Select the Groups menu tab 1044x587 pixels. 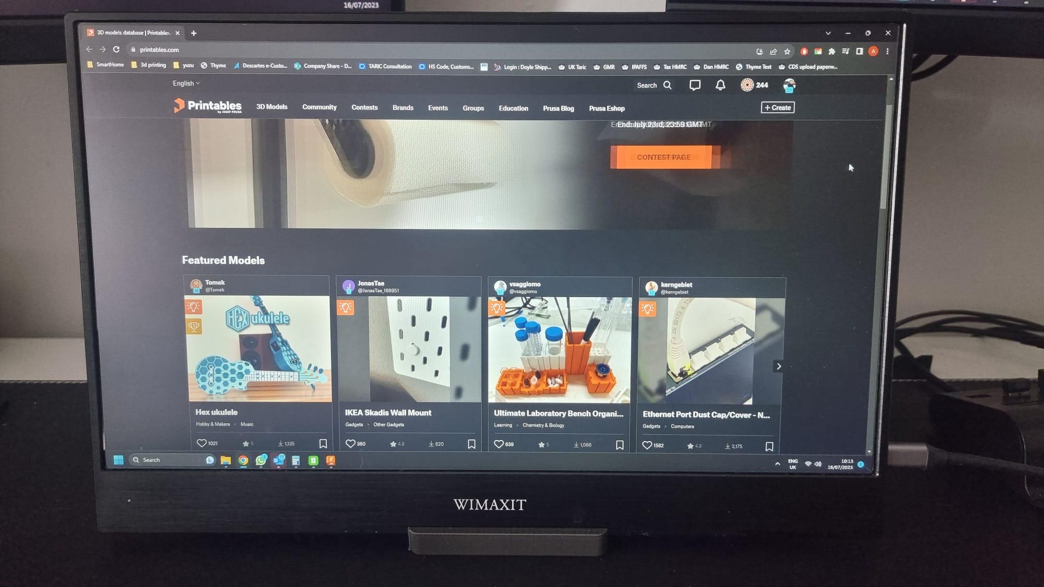473,107
